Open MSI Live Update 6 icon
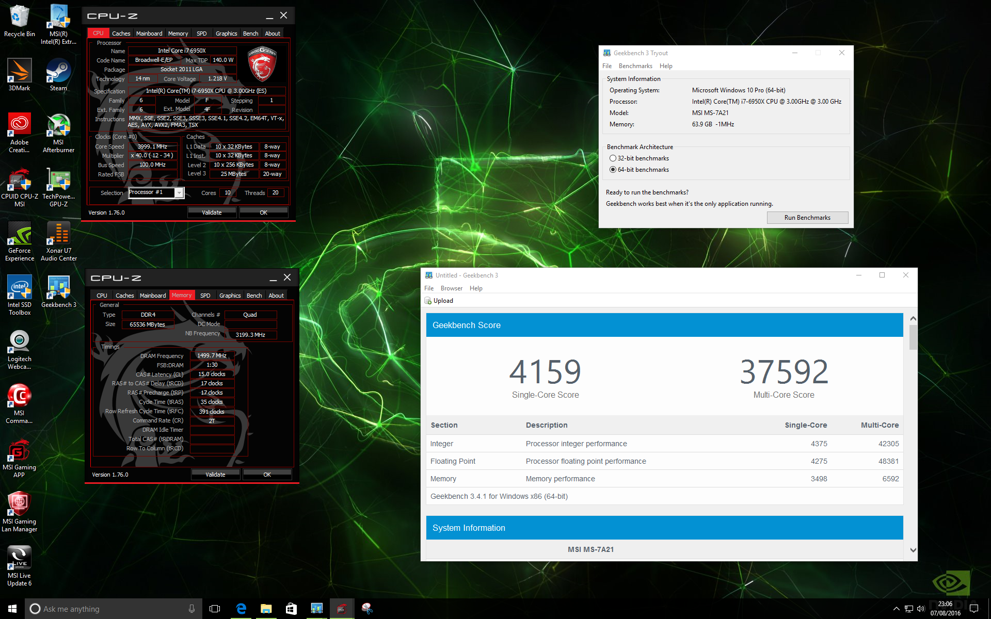This screenshot has height=619, width=991. (19, 566)
